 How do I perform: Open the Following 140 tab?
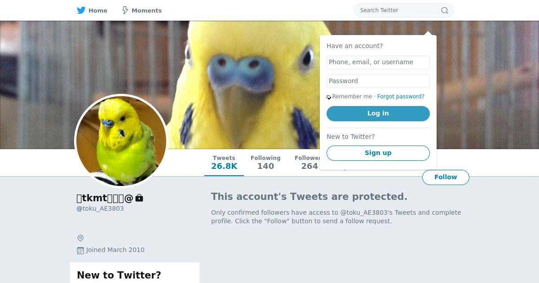point(265,163)
